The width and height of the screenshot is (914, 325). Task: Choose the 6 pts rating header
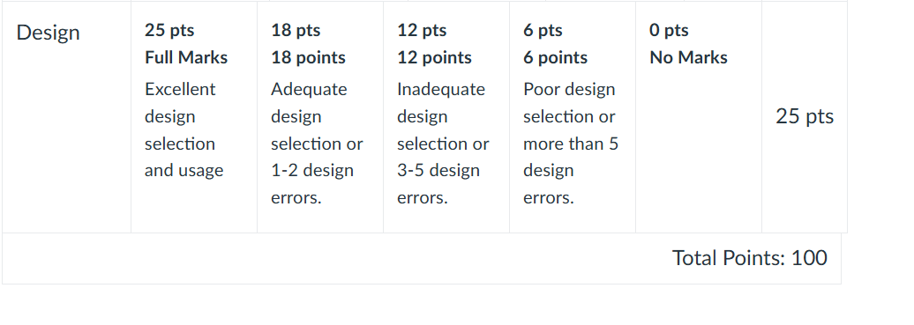point(543,30)
